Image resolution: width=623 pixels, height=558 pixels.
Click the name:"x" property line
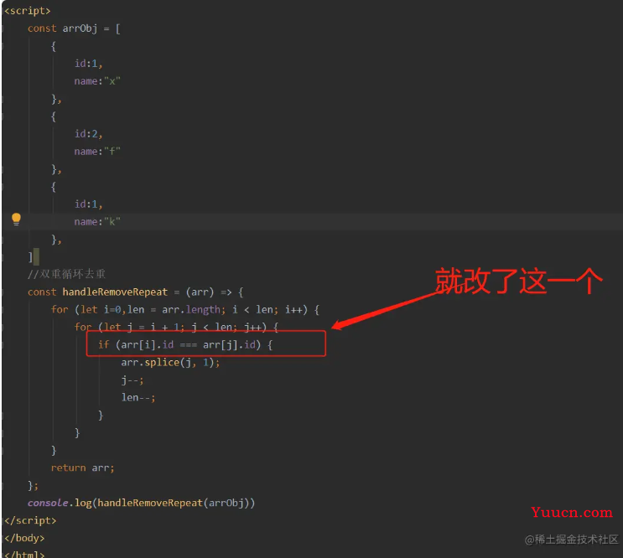(x=97, y=81)
